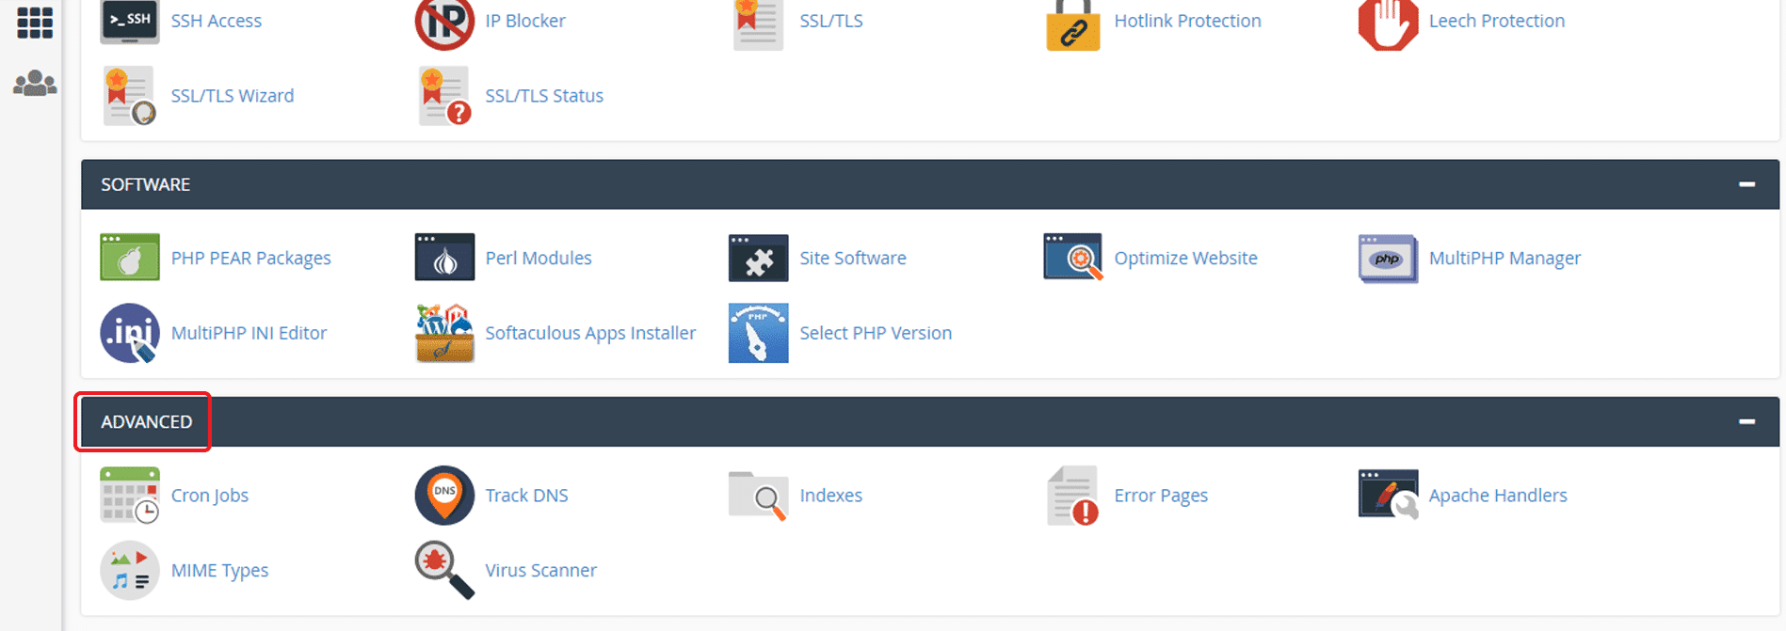This screenshot has width=1786, height=631.
Task: Open the Select PHP Version link
Action: tap(876, 333)
